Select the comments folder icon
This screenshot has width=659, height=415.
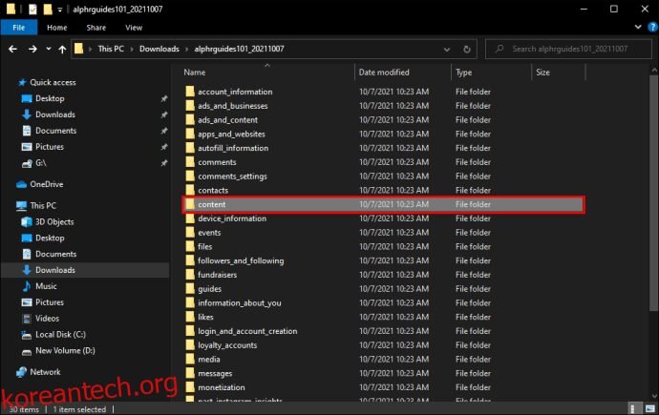click(190, 162)
